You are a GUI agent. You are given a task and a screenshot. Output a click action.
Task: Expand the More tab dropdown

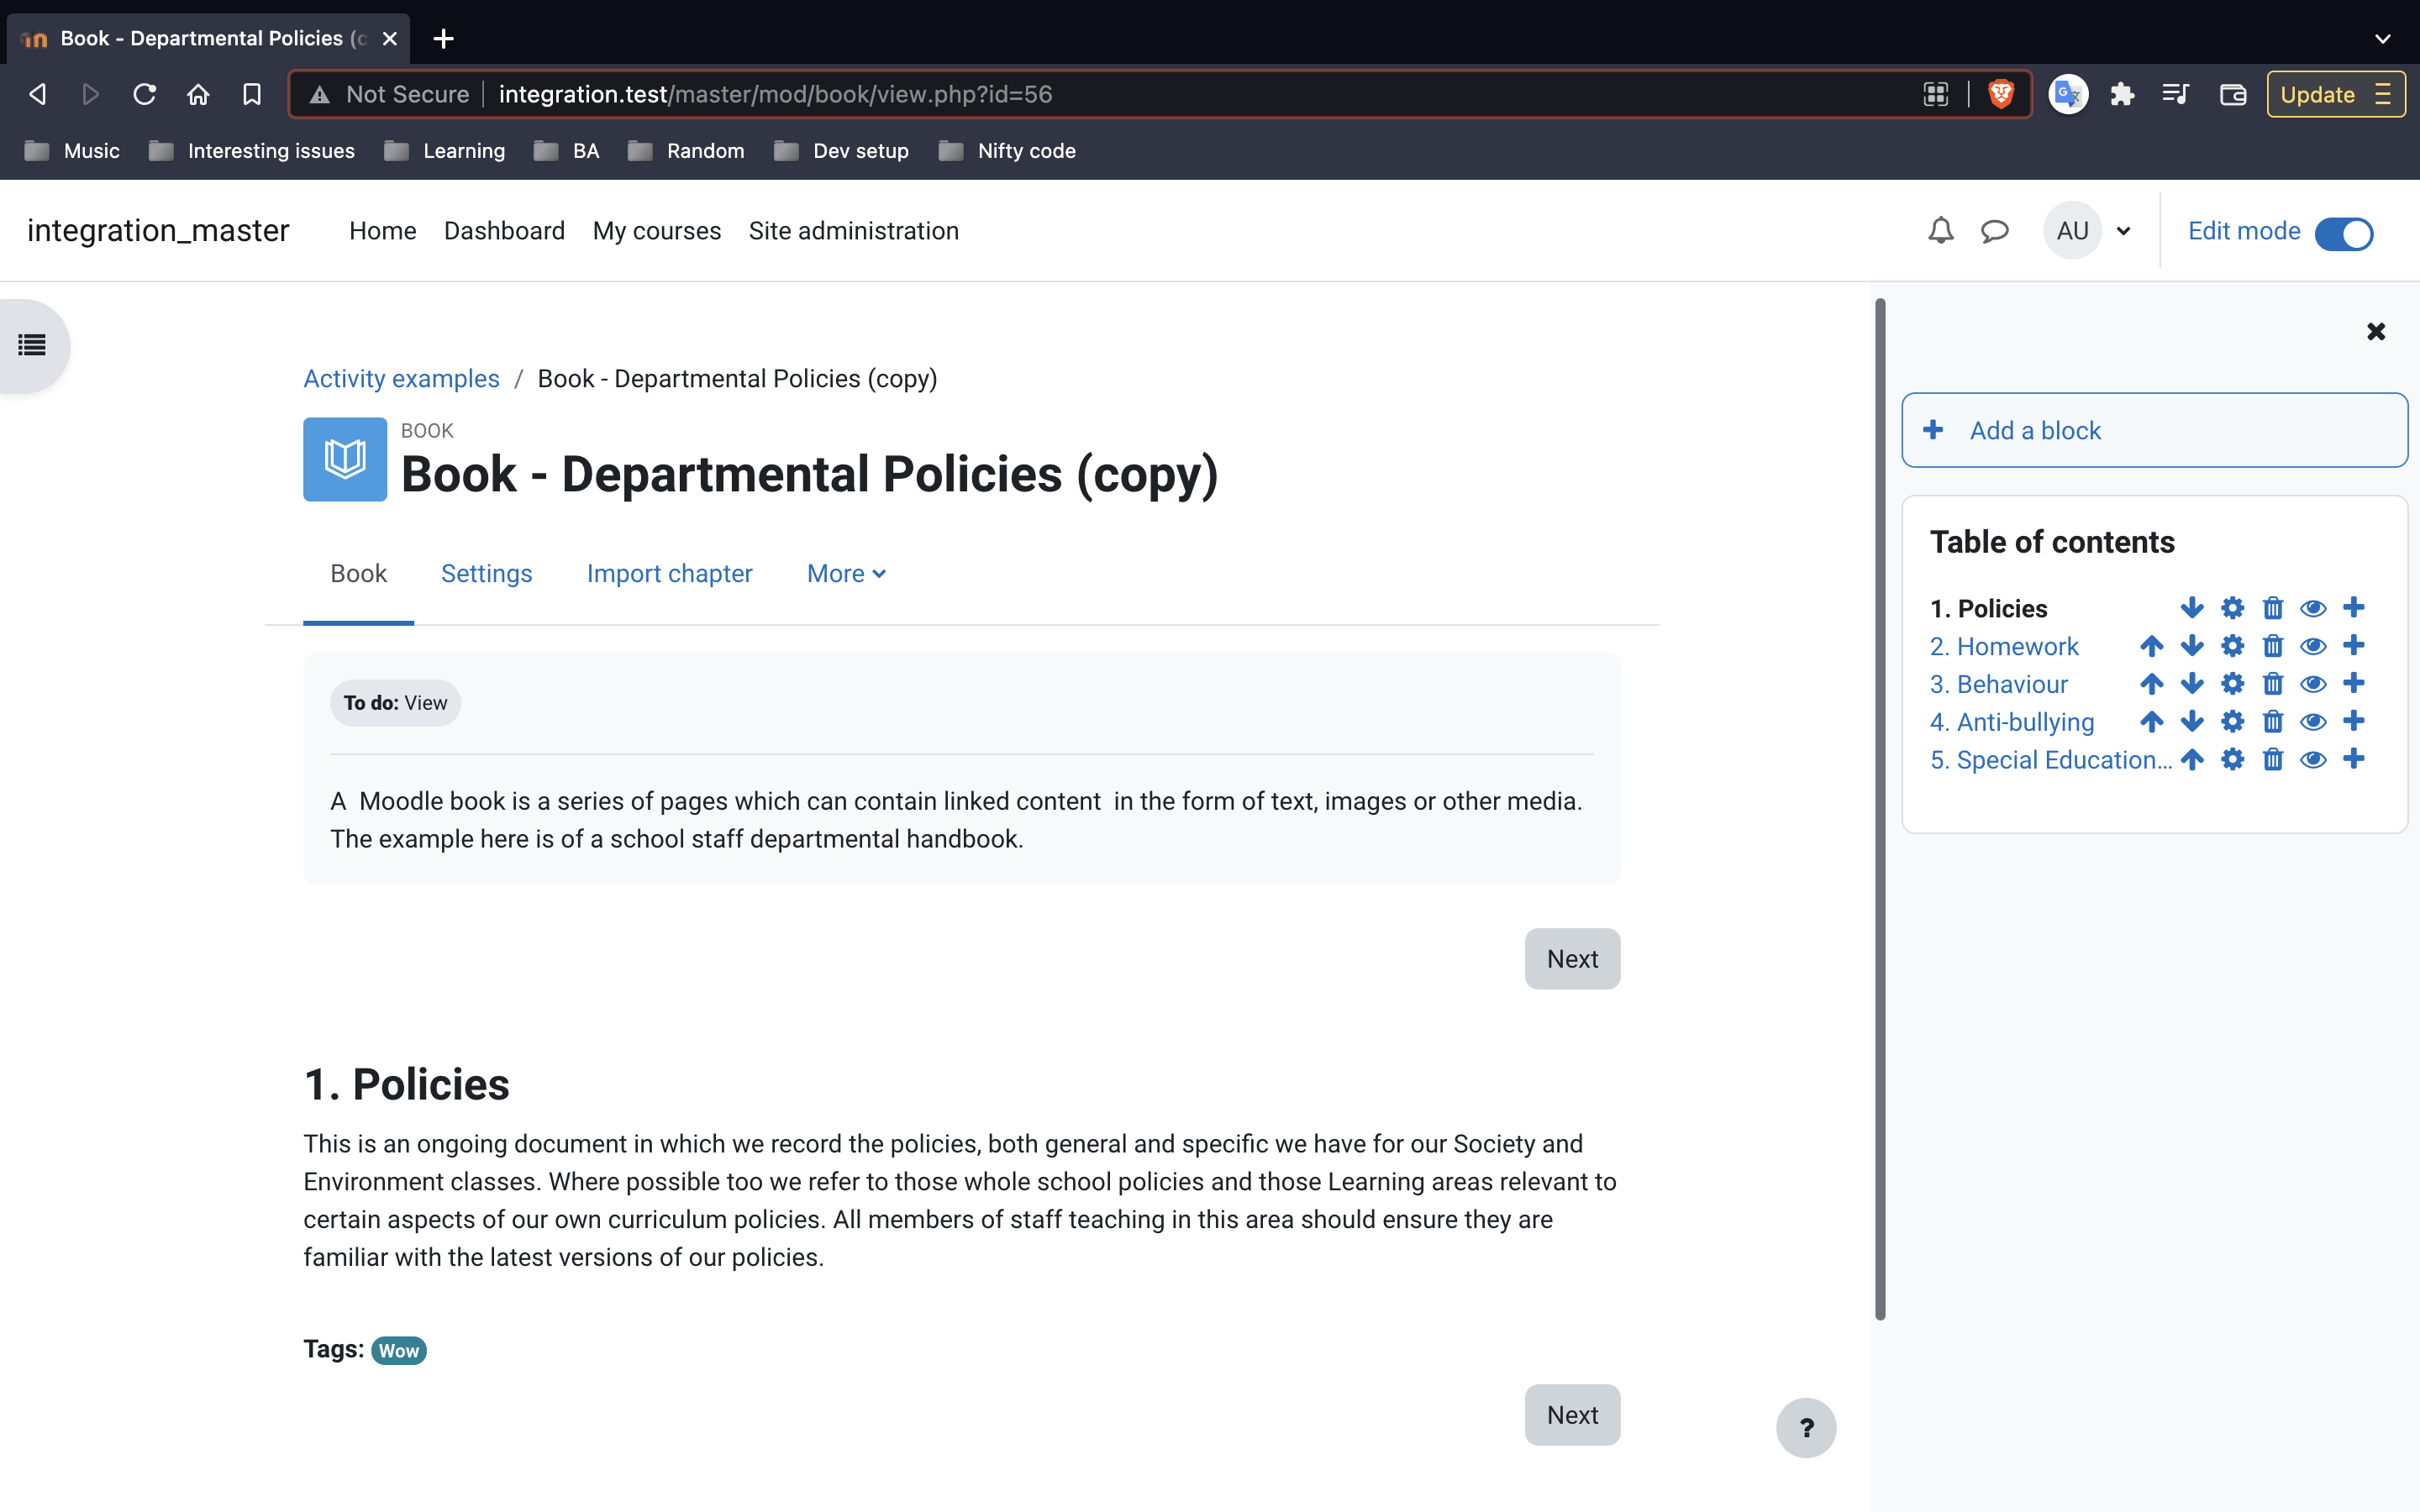(x=846, y=574)
